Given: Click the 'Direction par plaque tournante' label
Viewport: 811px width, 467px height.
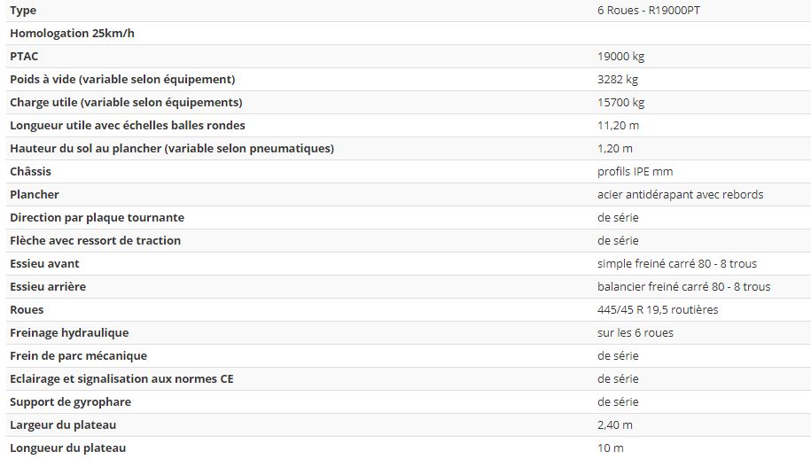Looking at the screenshot, I should [97, 218].
